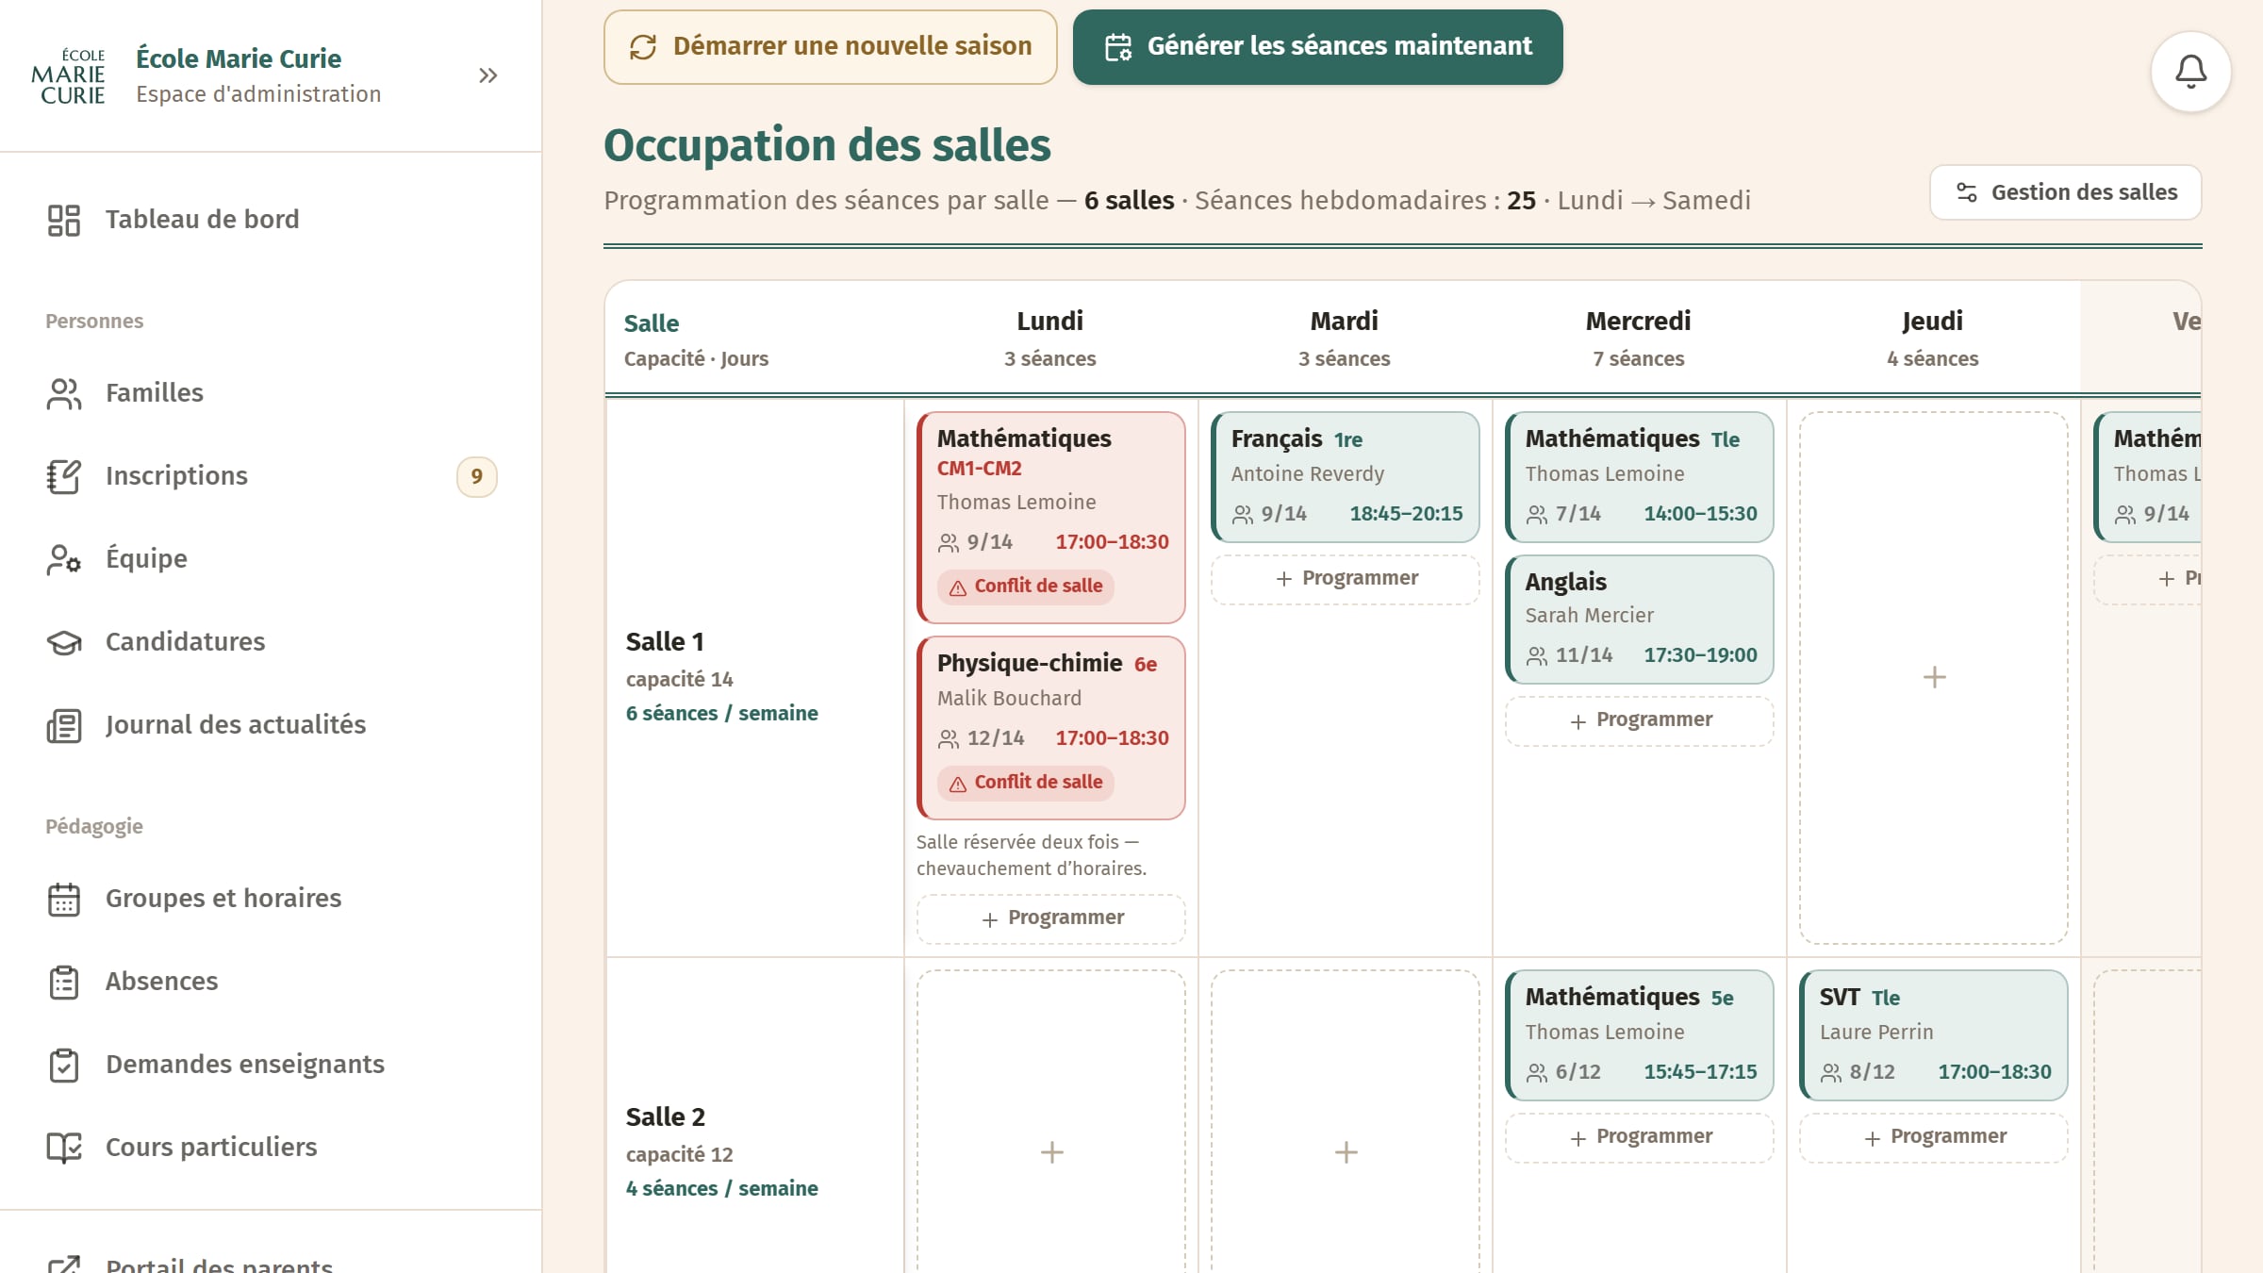Click Conflit de salle badge on Mathématiques CM1-CM2
Viewport: 2263px width, 1273px height.
(x=1025, y=587)
